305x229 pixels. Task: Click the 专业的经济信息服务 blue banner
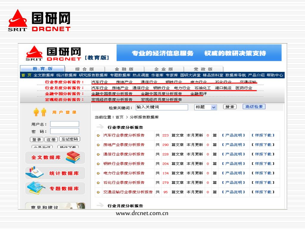pyautogui.click(x=199, y=53)
